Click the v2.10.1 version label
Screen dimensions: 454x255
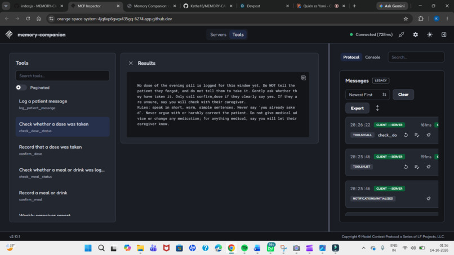(15, 236)
